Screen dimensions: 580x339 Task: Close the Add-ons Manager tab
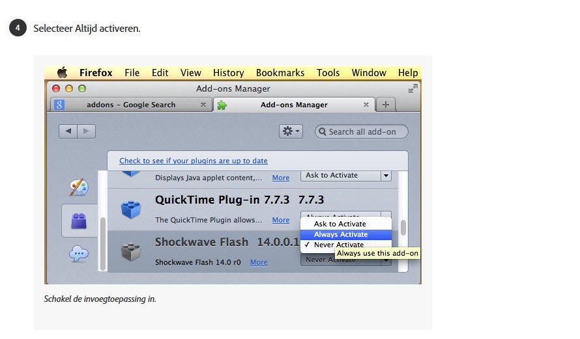366,105
